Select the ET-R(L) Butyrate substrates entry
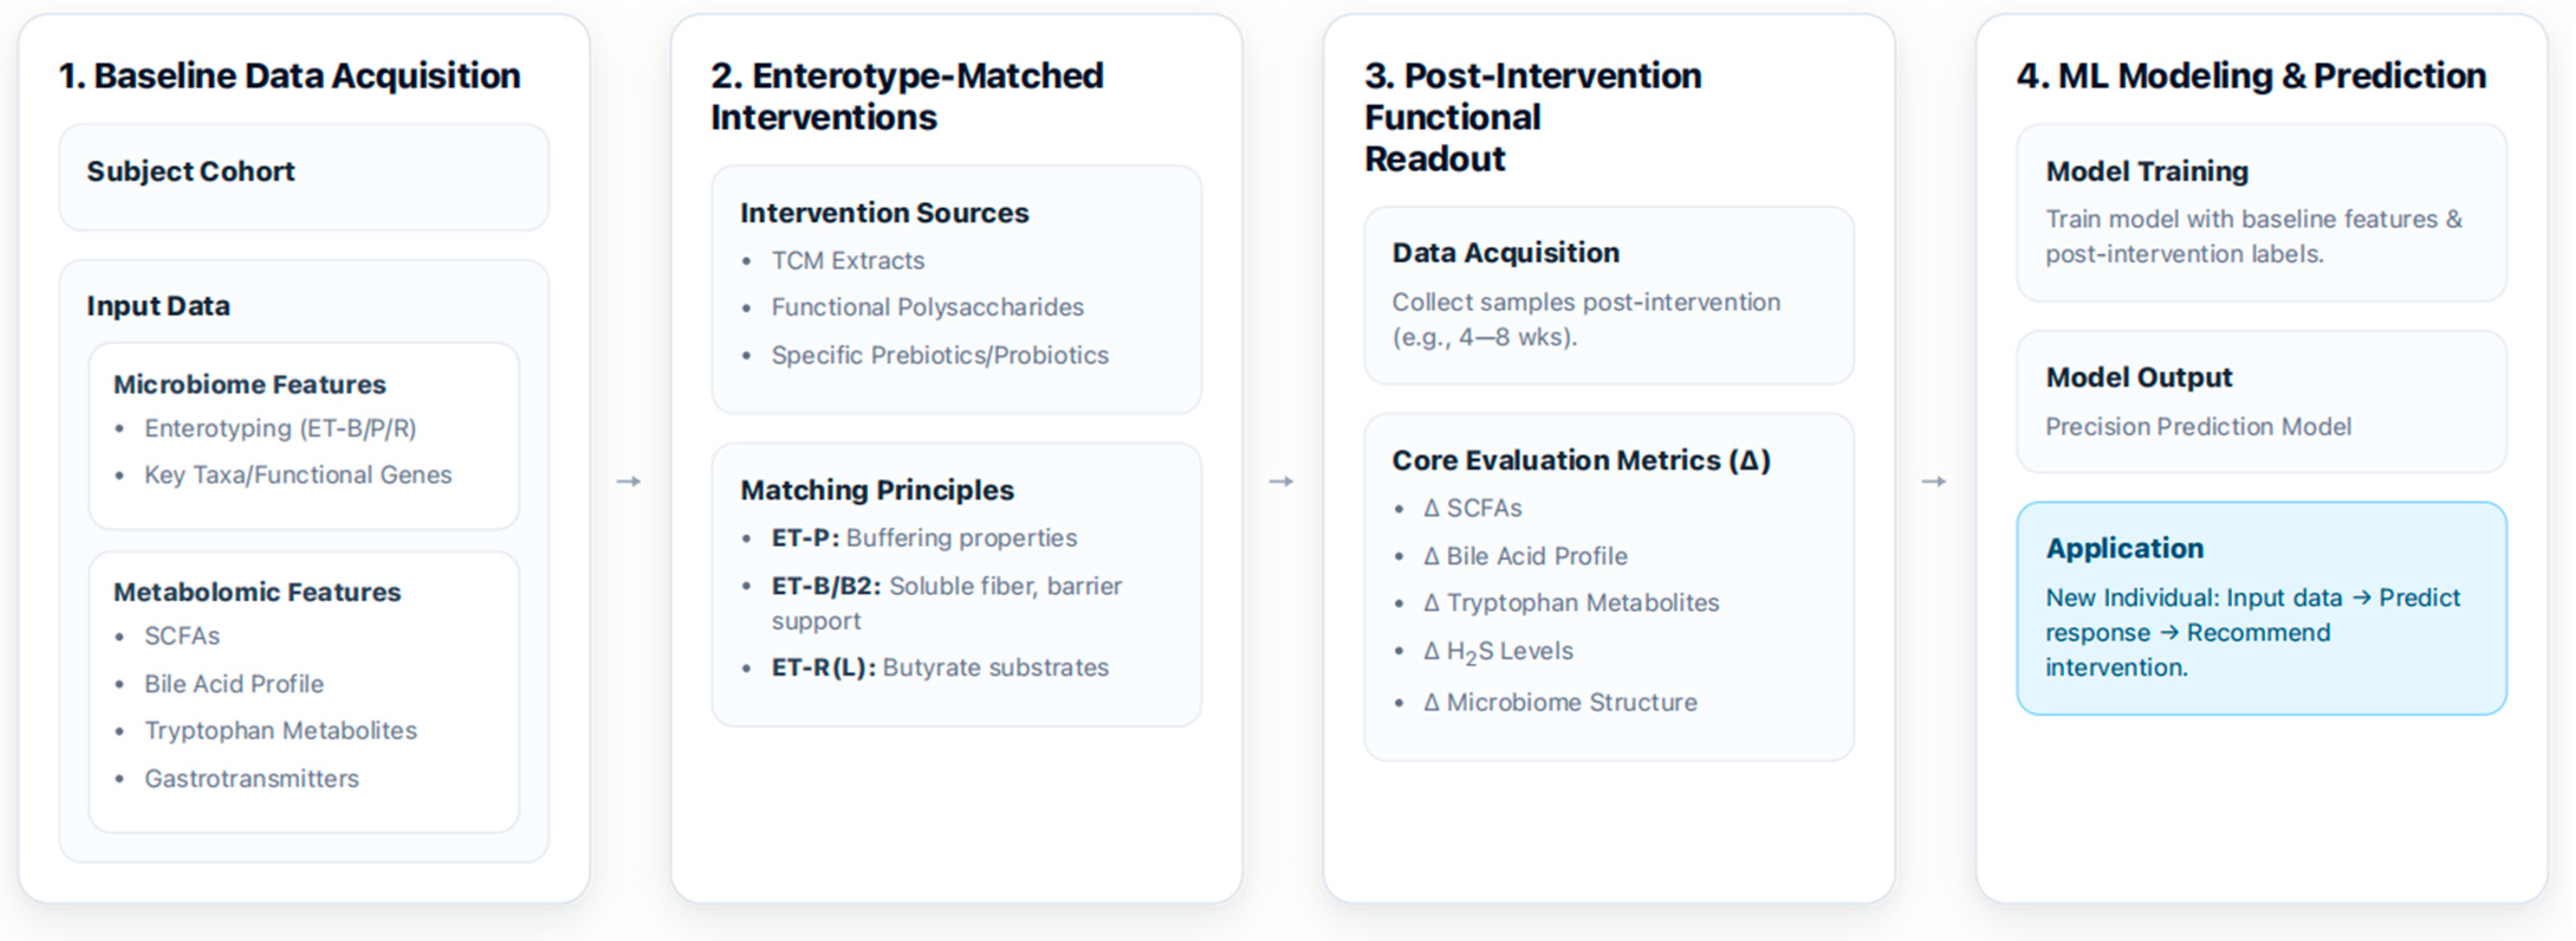Viewport: 2576px width, 941px height. pos(940,667)
